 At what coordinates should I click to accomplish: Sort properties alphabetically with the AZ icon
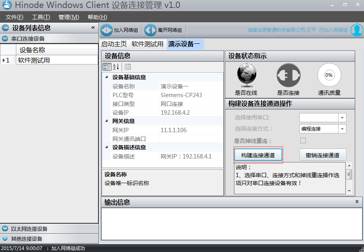point(116,67)
